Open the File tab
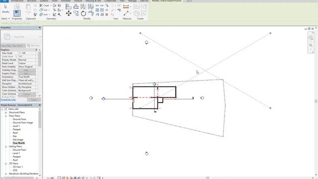This screenshot has width=318, height=179. 4,1
